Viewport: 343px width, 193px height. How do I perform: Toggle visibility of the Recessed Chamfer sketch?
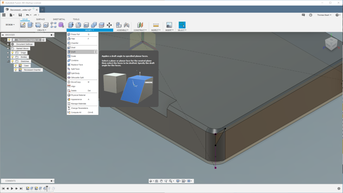[x=16, y=70]
